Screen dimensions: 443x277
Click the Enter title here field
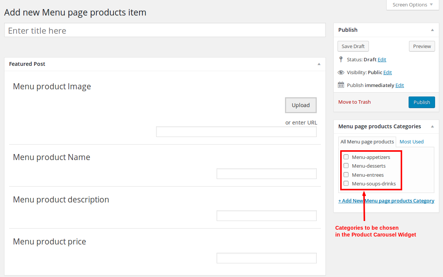tap(165, 31)
